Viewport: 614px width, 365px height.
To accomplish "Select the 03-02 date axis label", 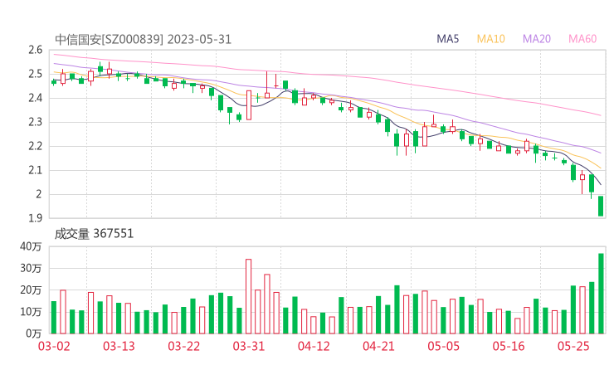I will tap(54, 346).
